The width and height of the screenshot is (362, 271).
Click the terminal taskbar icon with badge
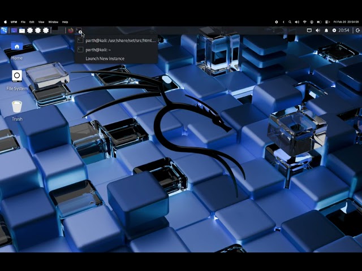[x=79, y=30]
